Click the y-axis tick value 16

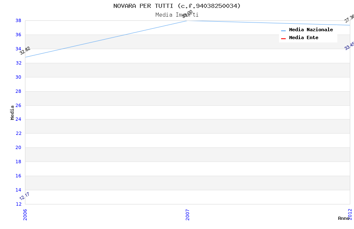[x=18, y=176]
